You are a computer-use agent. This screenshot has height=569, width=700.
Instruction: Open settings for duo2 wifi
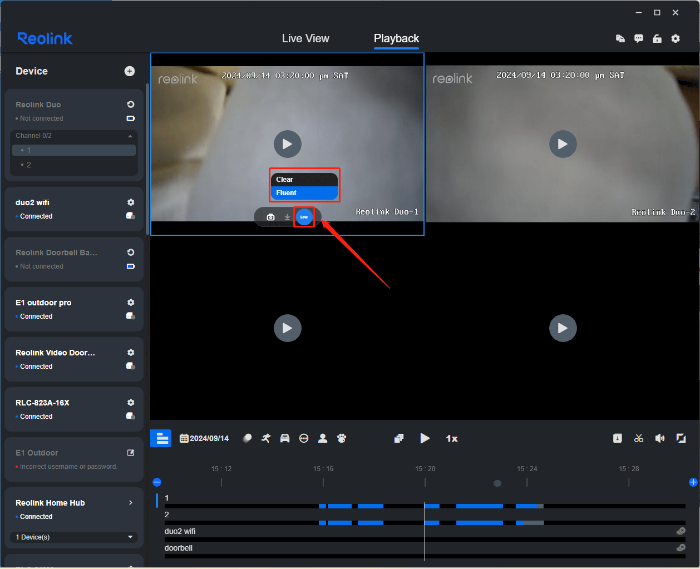pos(131,202)
